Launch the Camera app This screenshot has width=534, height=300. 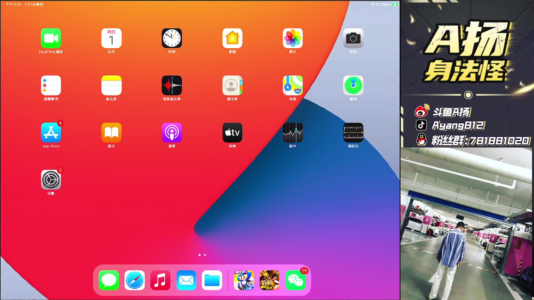[353, 38]
